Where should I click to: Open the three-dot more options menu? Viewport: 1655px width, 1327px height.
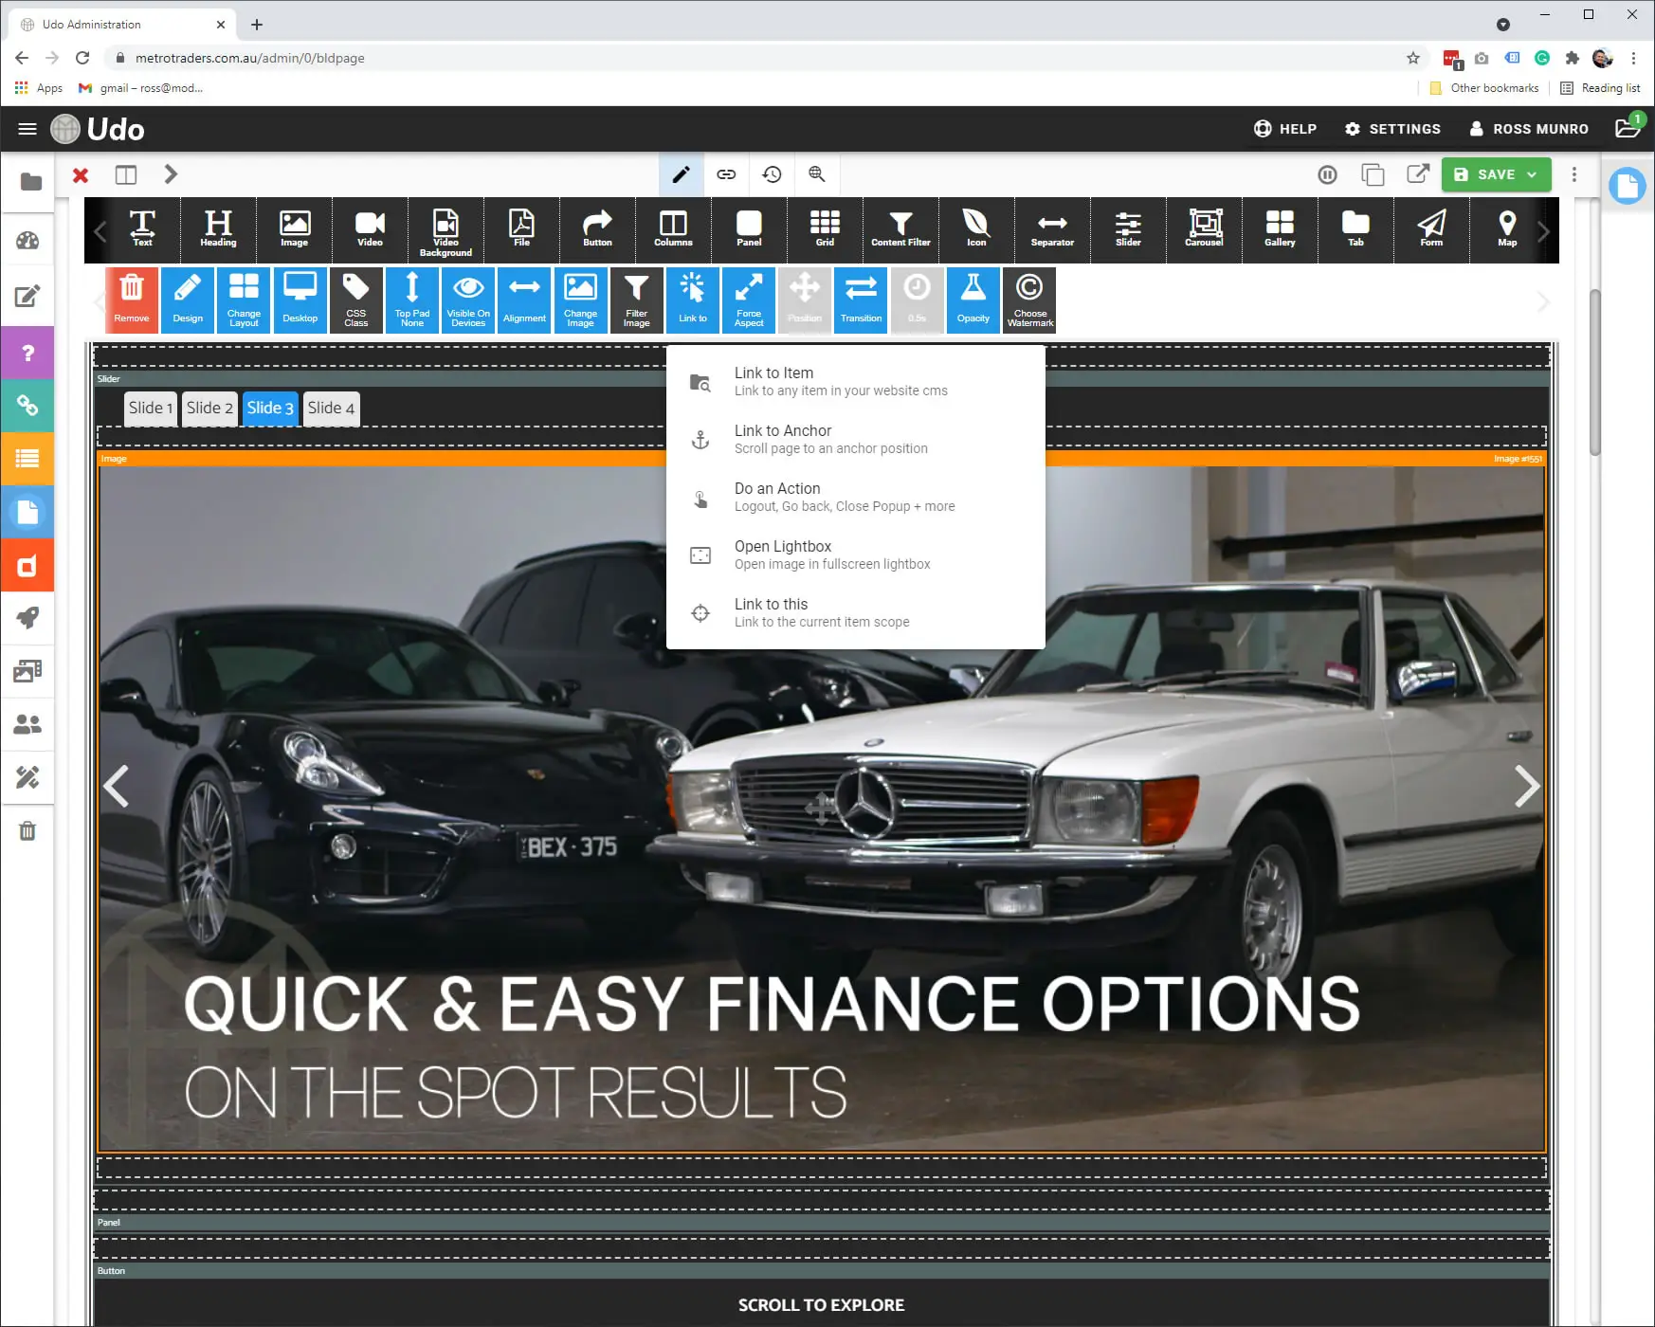point(1574,174)
